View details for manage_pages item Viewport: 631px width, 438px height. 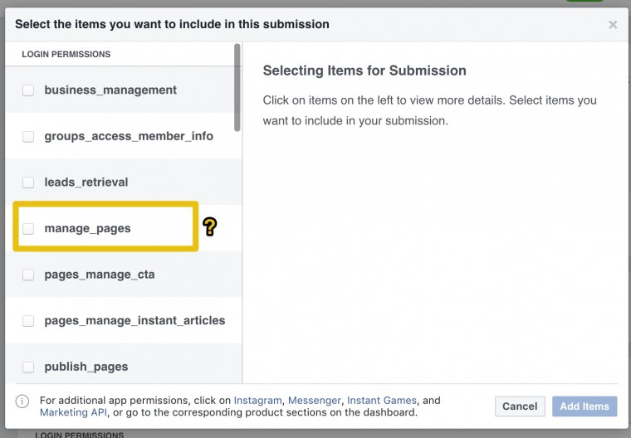coord(87,228)
